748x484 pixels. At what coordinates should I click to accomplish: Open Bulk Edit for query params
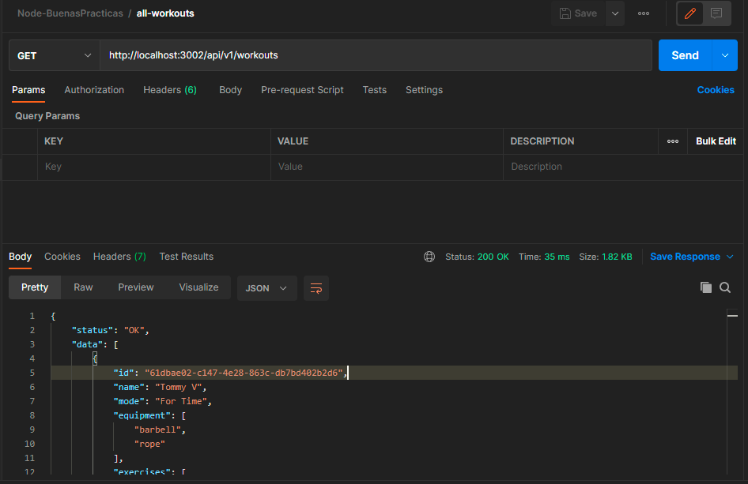pos(715,141)
